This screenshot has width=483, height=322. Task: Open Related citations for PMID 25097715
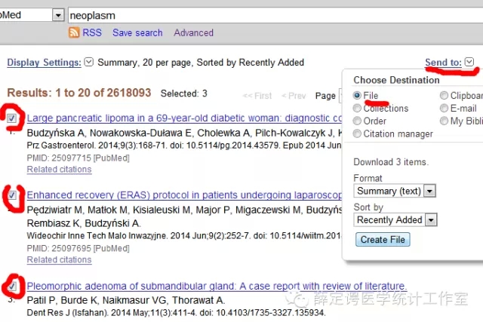tap(59, 170)
